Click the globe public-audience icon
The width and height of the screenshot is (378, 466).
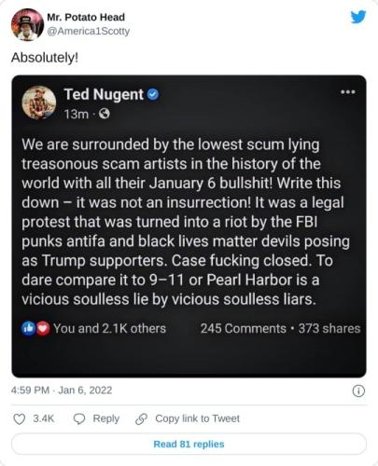105,114
